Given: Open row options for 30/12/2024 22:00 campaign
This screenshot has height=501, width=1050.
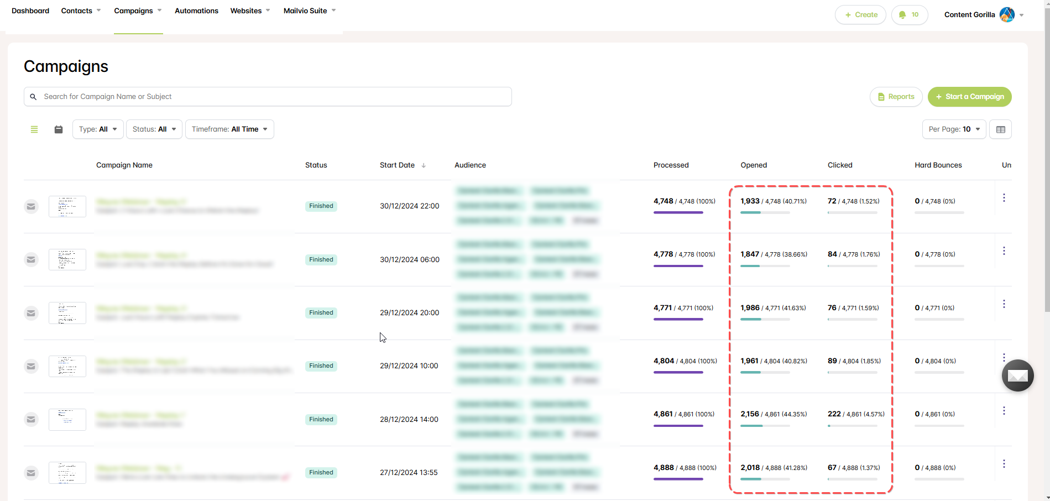Looking at the screenshot, I should point(1004,198).
